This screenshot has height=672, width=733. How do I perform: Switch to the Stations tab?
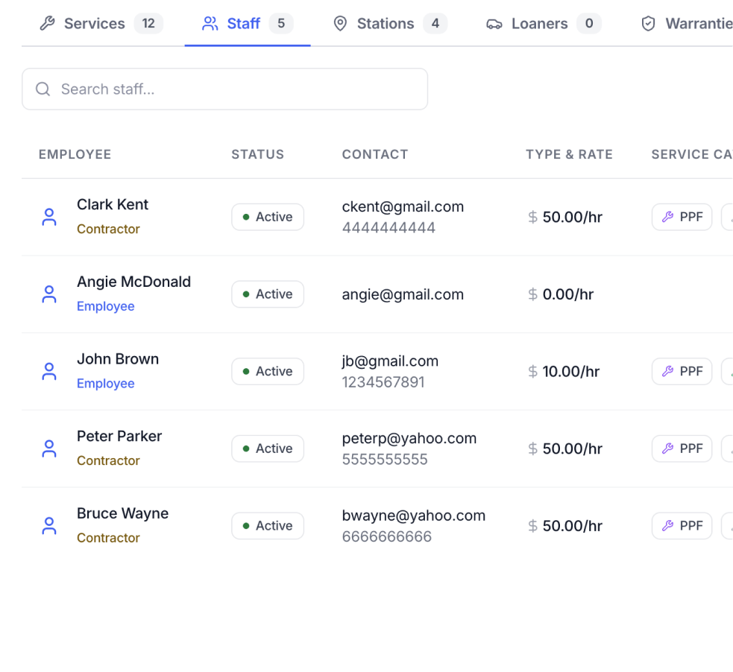[390, 23]
